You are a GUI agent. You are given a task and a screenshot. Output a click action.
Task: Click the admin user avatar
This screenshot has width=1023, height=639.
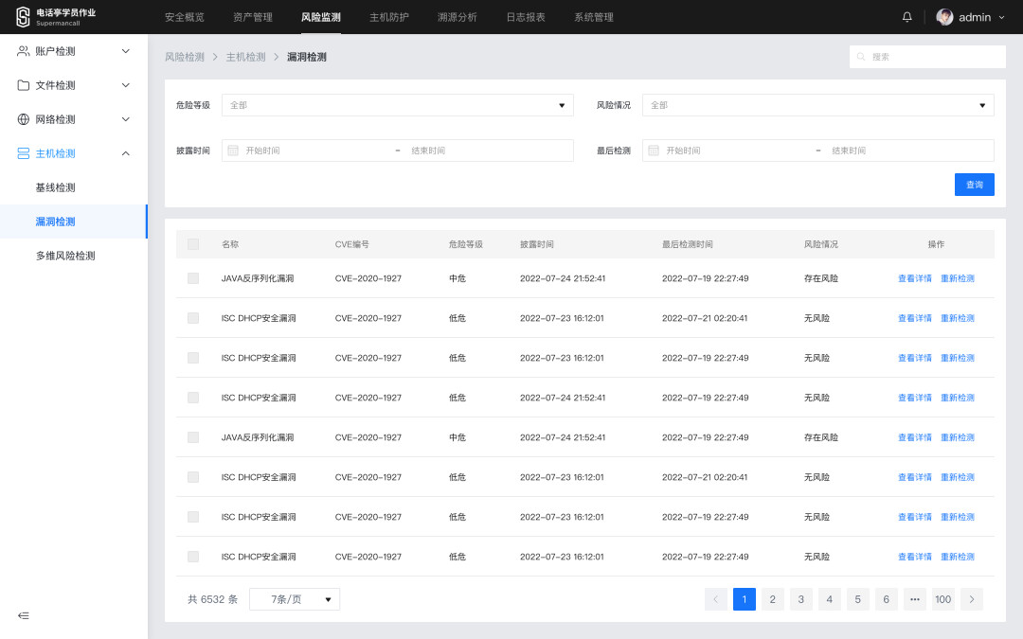coord(944,17)
